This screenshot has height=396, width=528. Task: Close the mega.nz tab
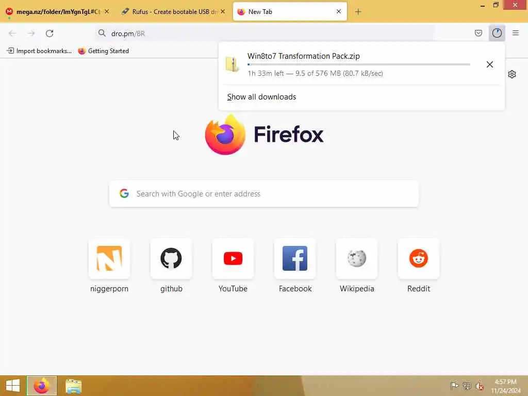pyautogui.click(x=107, y=11)
